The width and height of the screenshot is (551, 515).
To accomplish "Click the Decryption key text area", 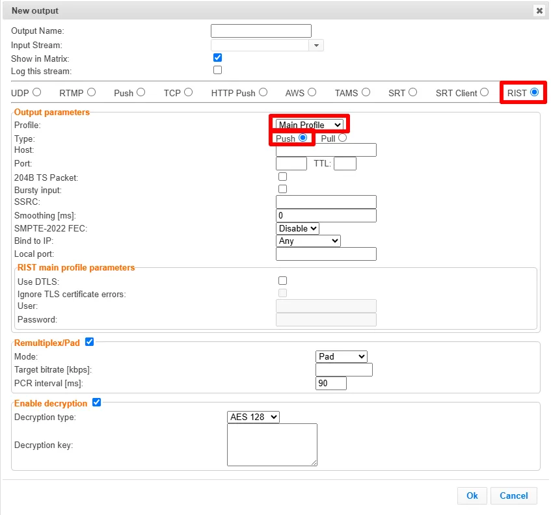I will pyautogui.click(x=273, y=445).
